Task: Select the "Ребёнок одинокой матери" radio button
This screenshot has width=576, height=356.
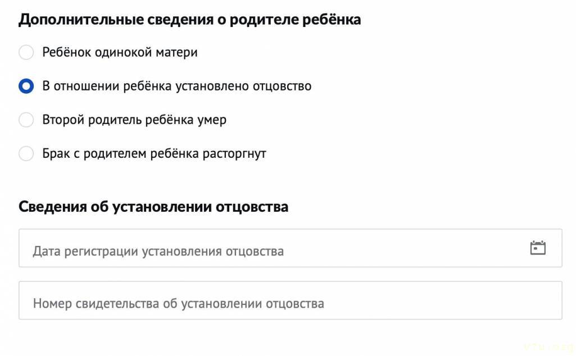Action: (x=26, y=53)
